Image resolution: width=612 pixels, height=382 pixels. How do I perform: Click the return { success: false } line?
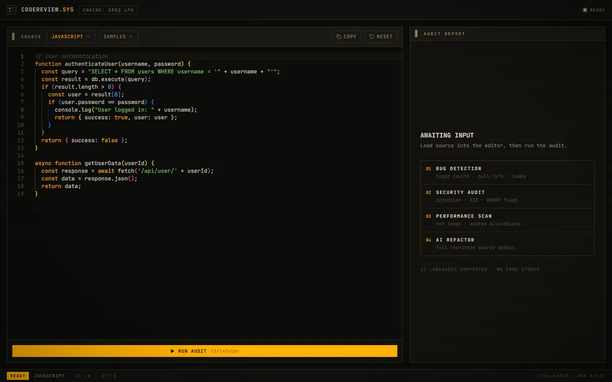click(84, 140)
